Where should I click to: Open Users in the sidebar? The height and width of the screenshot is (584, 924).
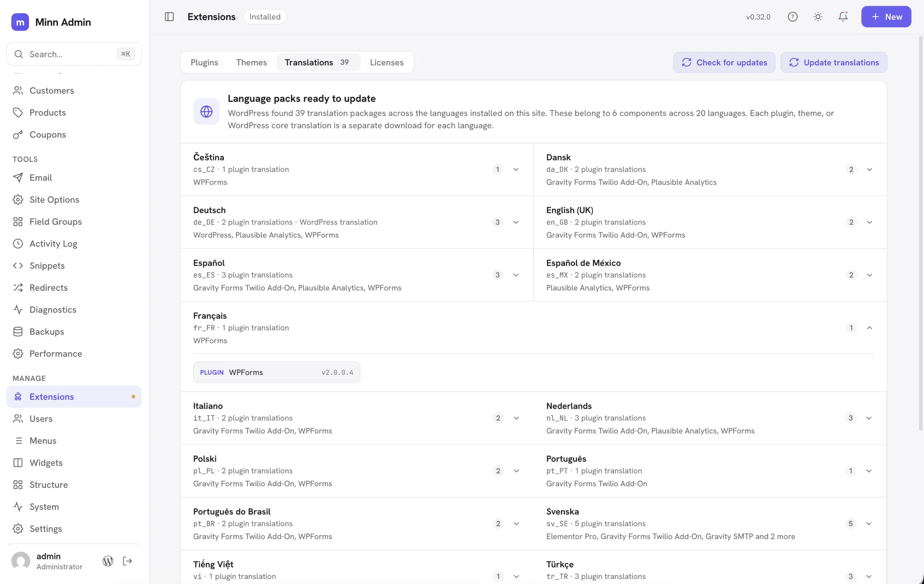[74, 419]
